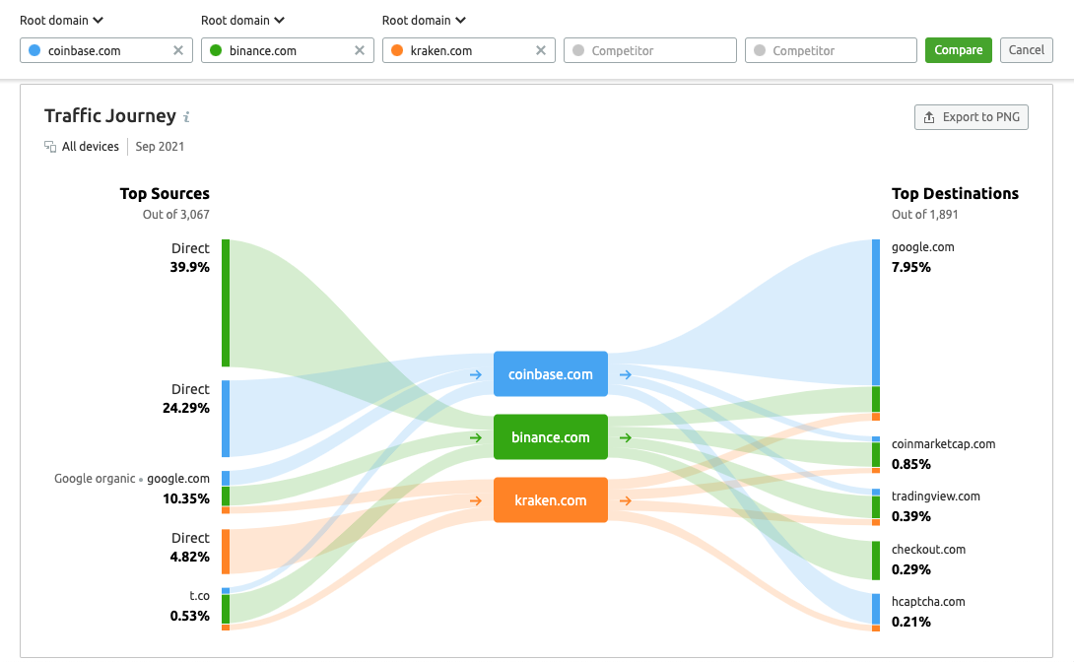Export the chart to PNG
The image size is (1074, 662).
(972, 117)
